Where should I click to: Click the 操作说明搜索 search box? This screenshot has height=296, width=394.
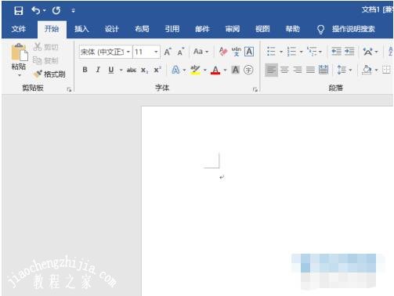353,29
